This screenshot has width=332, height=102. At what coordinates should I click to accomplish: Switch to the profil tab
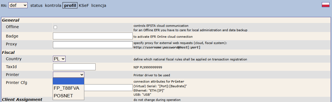70,5
